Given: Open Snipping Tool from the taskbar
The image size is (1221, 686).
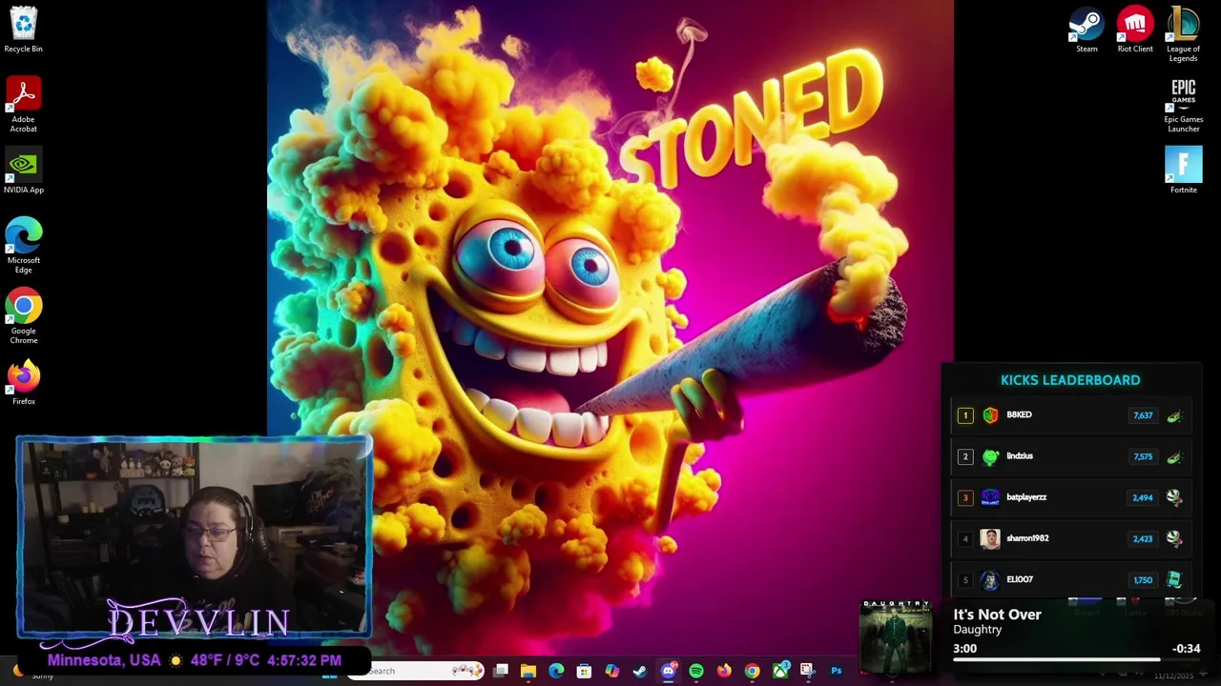Looking at the screenshot, I should click(808, 671).
